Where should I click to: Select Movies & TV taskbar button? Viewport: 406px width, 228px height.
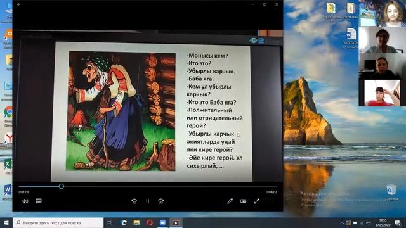(176, 222)
